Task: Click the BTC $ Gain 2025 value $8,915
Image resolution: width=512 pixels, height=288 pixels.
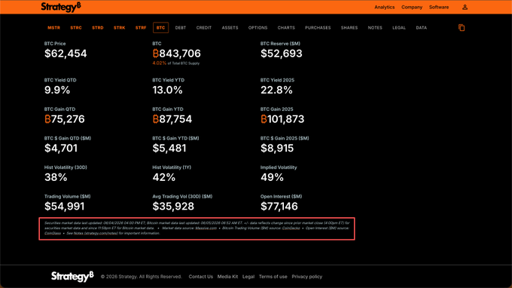Action: (x=277, y=149)
